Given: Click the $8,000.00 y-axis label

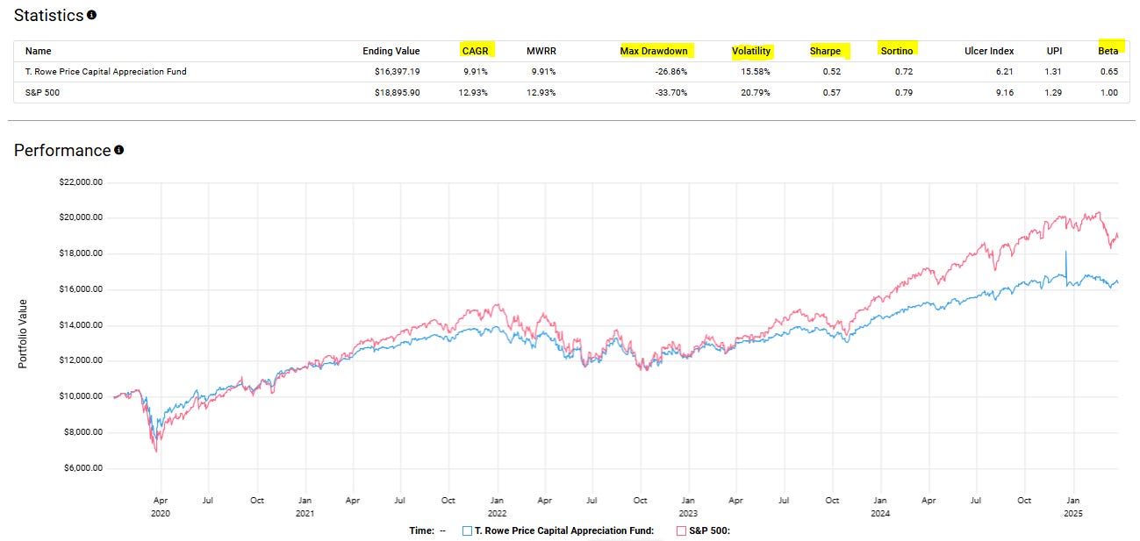Looking at the screenshot, I should (82, 432).
